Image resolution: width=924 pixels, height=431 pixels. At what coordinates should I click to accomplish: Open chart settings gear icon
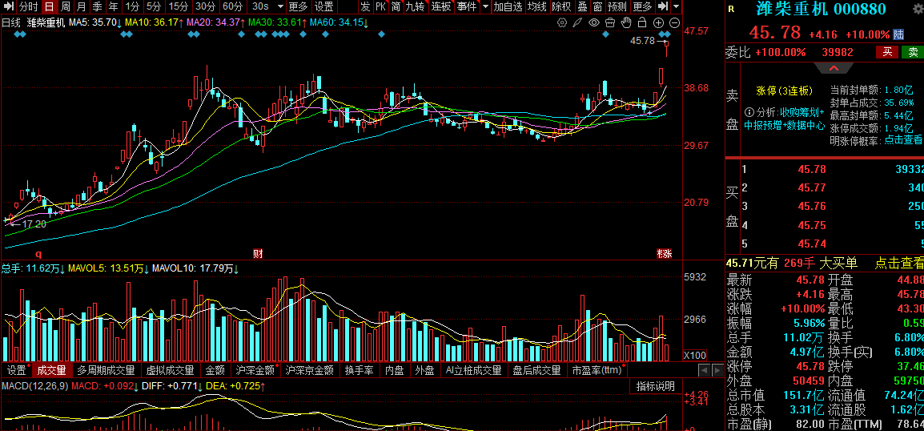[x=561, y=22]
